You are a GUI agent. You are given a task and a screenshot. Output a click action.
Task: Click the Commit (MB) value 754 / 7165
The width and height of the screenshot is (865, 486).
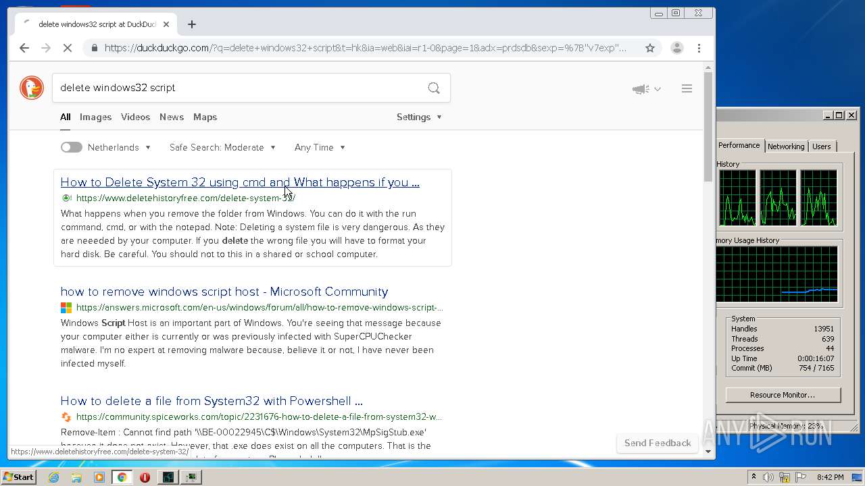coord(816,368)
